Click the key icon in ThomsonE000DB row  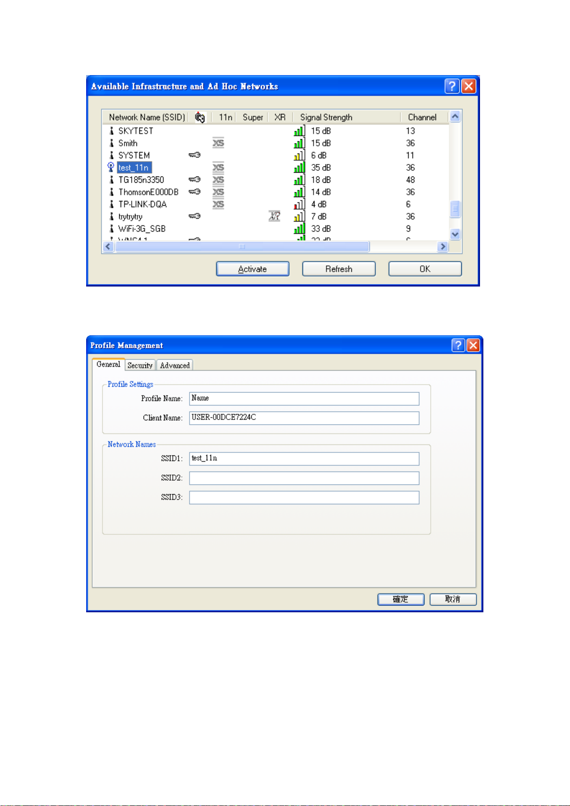194,192
